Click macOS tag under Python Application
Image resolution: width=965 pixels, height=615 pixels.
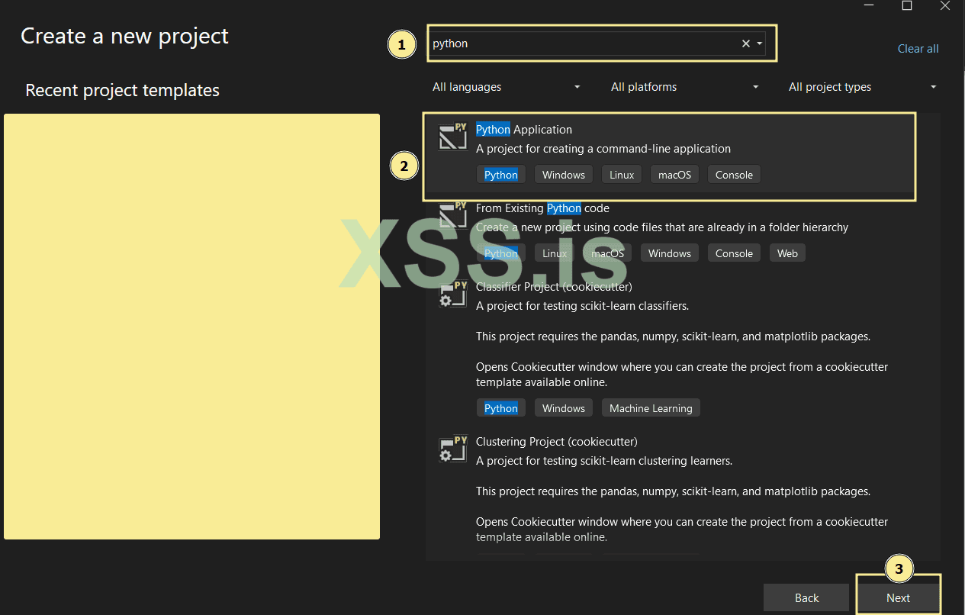(674, 175)
